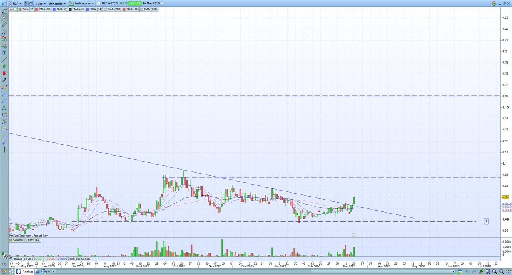The width and height of the screenshot is (512, 275).
Task: Click the restore panel icon beside MACD
Action: point(11,258)
